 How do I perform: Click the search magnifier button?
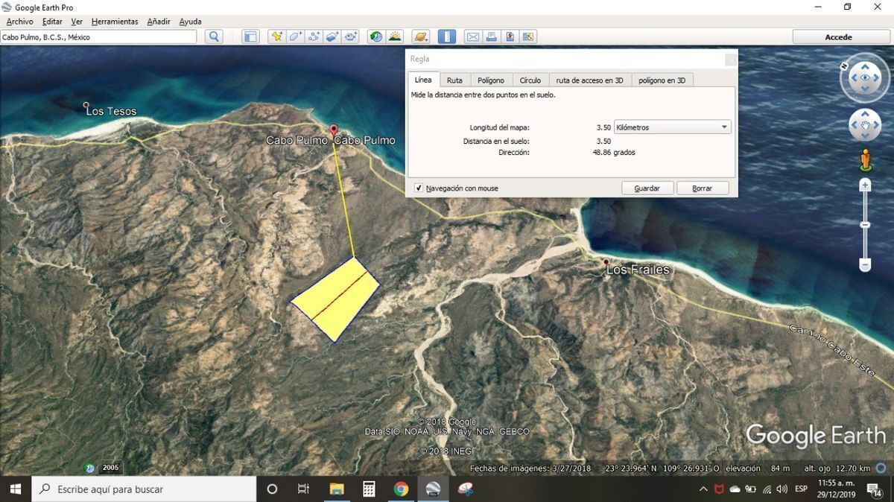[215, 36]
